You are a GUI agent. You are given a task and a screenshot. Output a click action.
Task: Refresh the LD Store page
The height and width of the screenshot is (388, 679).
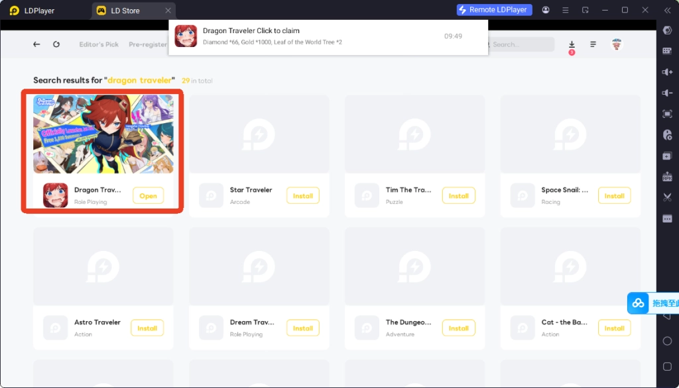pyautogui.click(x=56, y=44)
